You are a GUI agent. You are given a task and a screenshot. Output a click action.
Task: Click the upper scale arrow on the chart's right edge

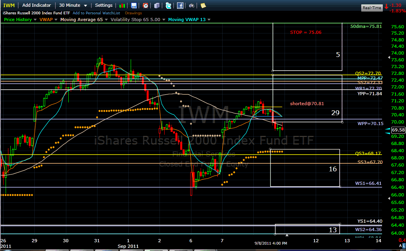[x=389, y=57]
